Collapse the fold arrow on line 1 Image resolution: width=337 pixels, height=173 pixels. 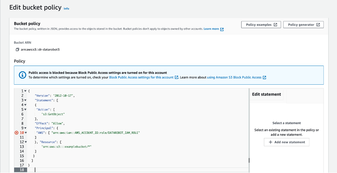point(25,91)
